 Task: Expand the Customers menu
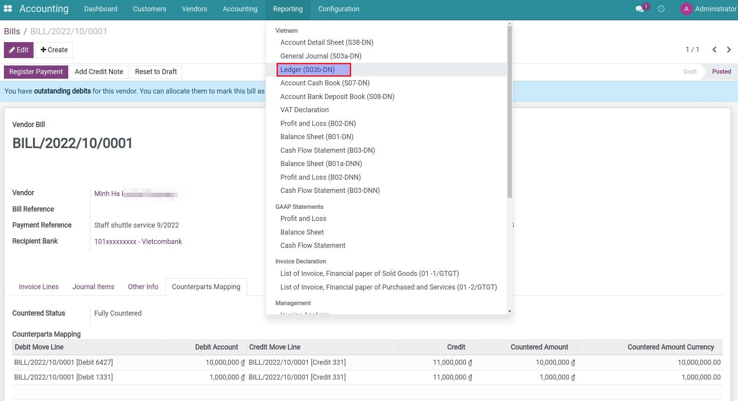pos(149,9)
